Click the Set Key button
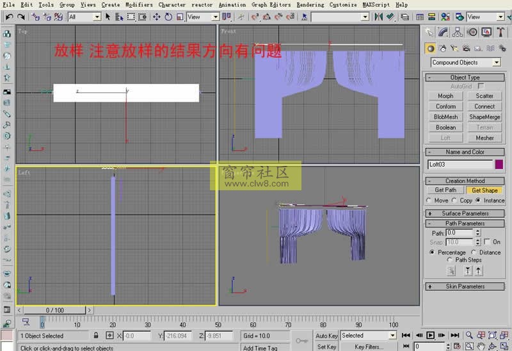The width and height of the screenshot is (512, 351). point(326,347)
